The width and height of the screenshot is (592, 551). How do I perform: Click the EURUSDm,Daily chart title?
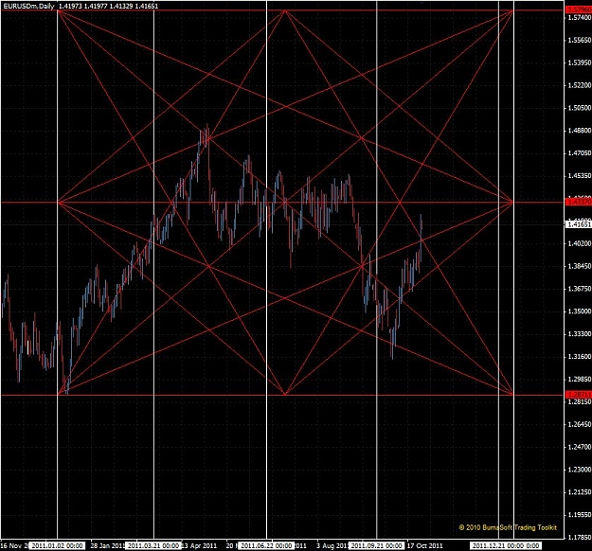point(29,6)
